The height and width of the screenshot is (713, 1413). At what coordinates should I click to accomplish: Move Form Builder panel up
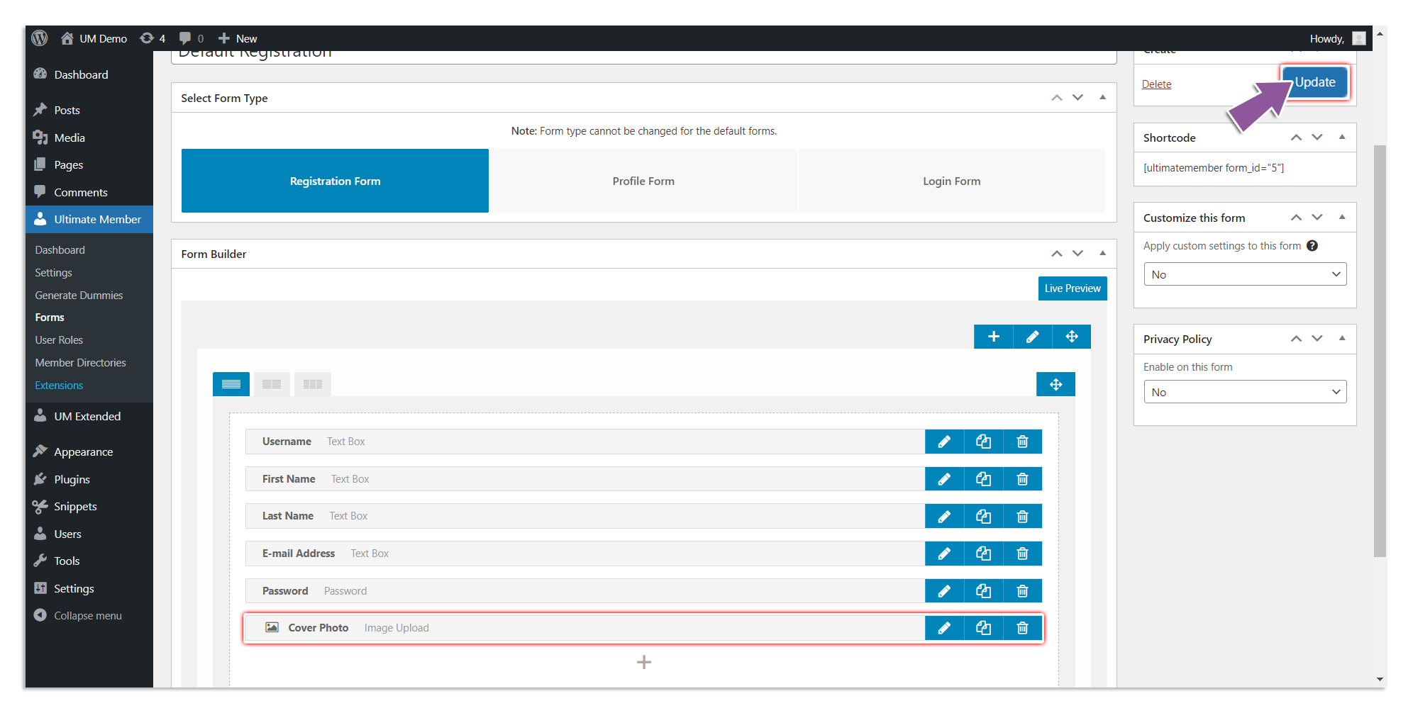1057,254
